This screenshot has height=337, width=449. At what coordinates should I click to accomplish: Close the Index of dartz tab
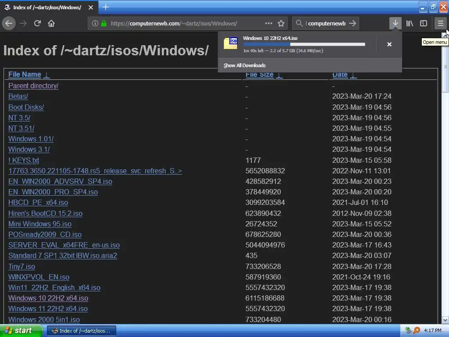coord(91,7)
